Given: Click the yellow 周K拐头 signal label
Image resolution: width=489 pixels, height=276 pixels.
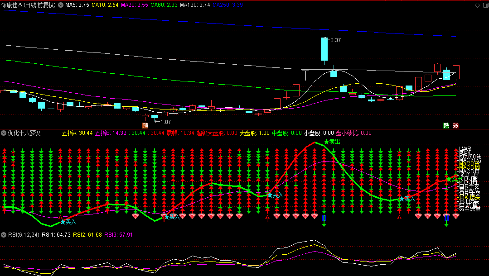Looking at the screenshot, I should tap(470, 198).
